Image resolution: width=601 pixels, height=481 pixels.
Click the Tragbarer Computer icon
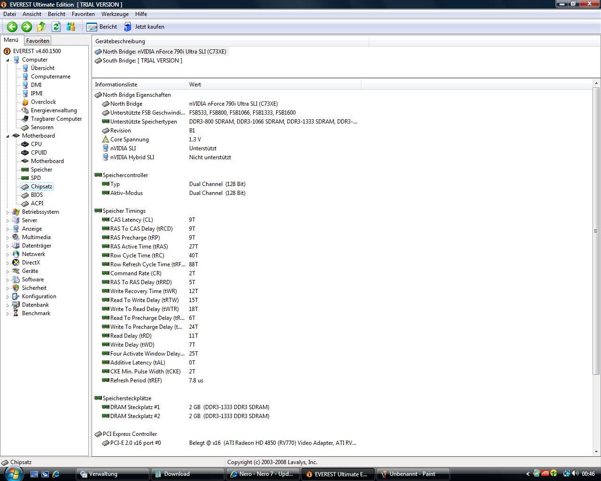pos(25,119)
